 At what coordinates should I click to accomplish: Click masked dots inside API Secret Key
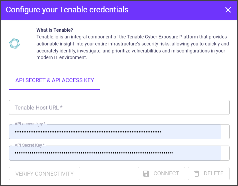[93, 153]
